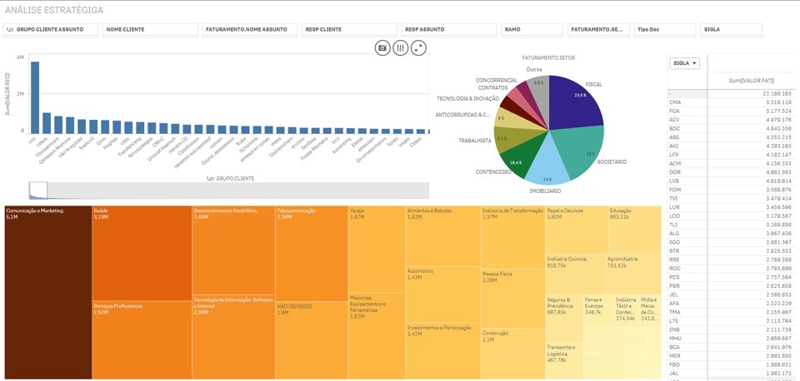Open the RESP CLIENTE filter
Screen dimensions: 800x381
[x=348, y=30]
